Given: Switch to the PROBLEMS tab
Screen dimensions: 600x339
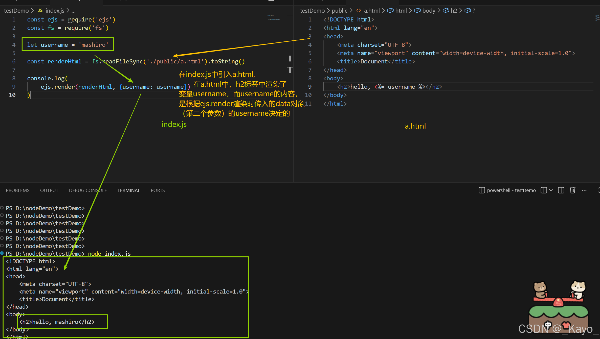Looking at the screenshot, I should 18,190.
